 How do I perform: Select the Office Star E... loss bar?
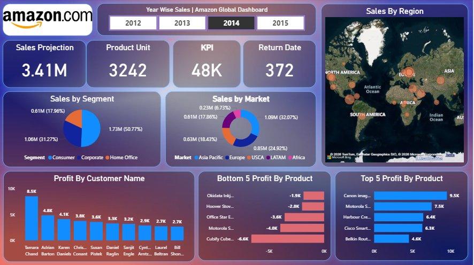(304, 217)
